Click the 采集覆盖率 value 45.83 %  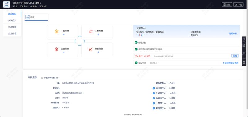194,35
